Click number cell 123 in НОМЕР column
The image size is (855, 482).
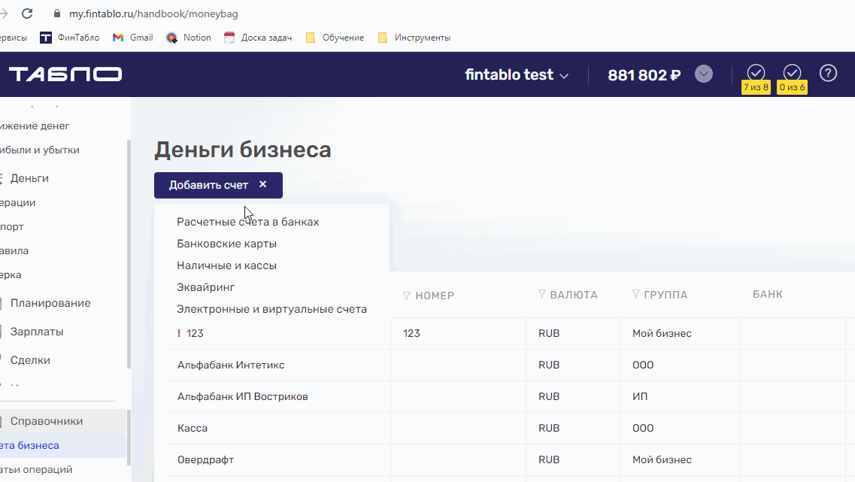point(411,333)
